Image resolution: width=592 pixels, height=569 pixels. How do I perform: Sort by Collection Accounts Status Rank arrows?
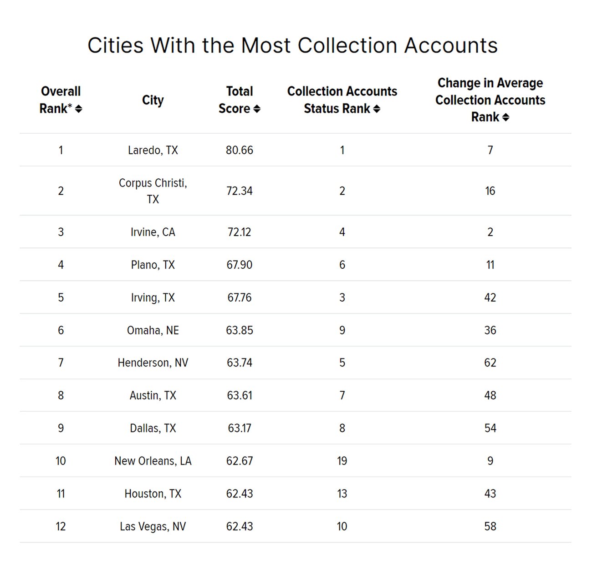click(377, 109)
